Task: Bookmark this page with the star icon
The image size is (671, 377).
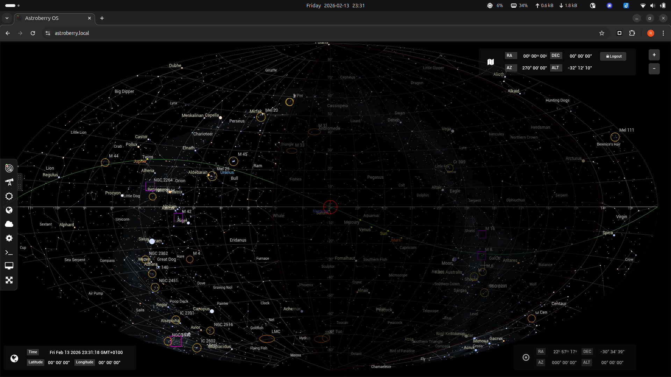Action: point(601,33)
